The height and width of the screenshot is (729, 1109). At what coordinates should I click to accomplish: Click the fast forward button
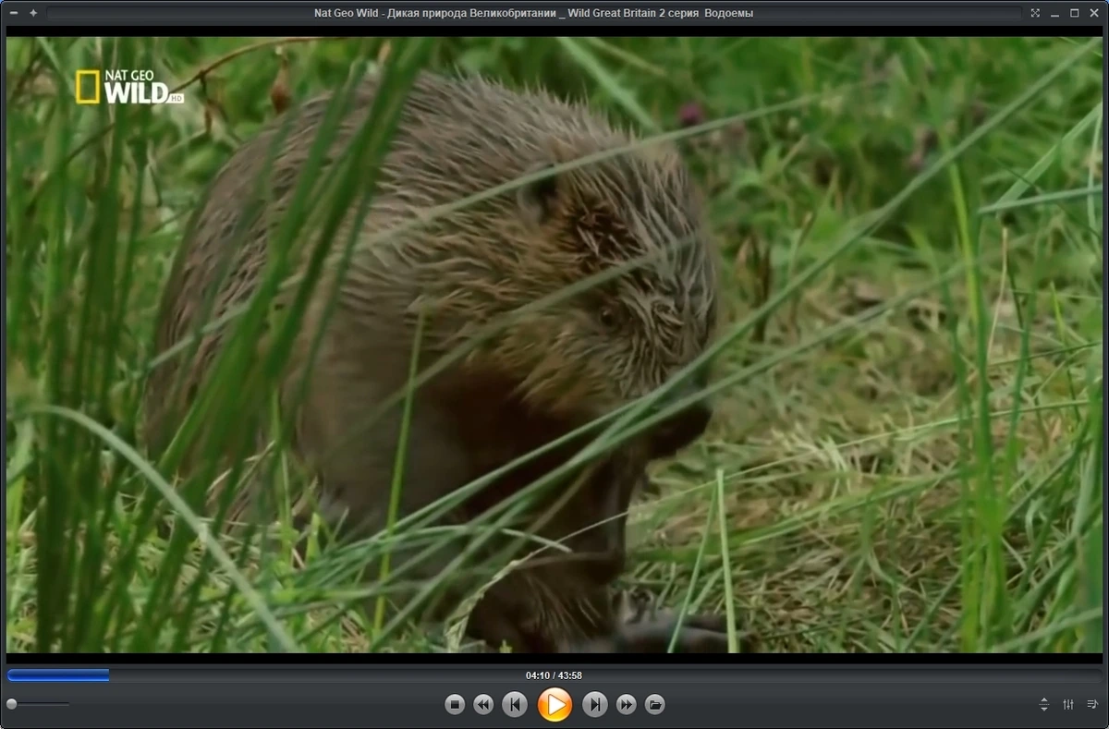(x=627, y=705)
